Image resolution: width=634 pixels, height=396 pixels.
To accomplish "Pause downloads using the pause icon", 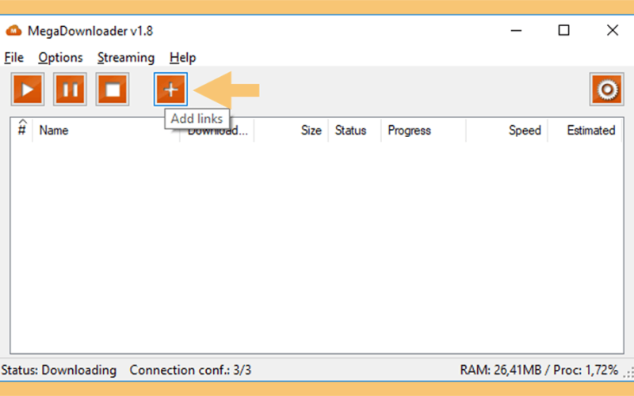I will (70, 89).
